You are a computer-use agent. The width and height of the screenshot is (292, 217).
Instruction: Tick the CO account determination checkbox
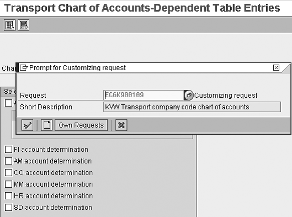pyautogui.click(x=8, y=172)
